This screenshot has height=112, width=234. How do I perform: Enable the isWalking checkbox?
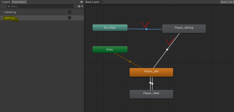tap(70, 12)
